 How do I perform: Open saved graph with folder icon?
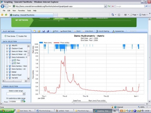(39, 31)
